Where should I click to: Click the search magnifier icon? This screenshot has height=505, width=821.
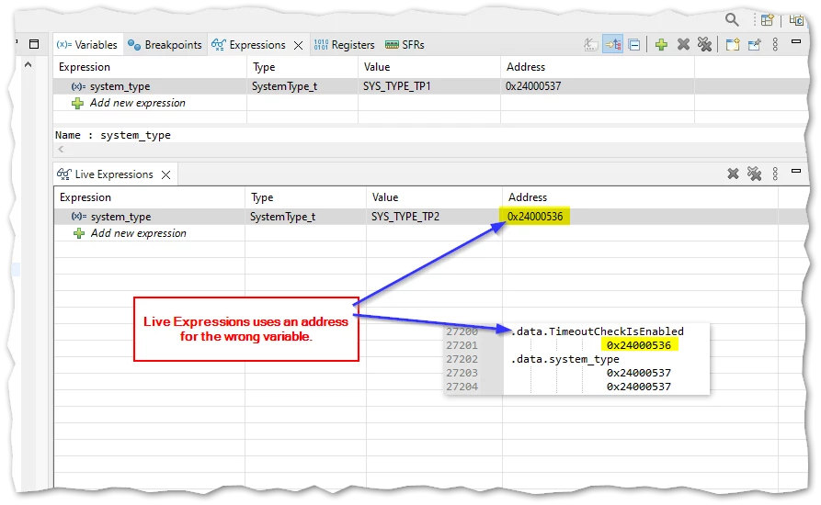pyautogui.click(x=732, y=20)
